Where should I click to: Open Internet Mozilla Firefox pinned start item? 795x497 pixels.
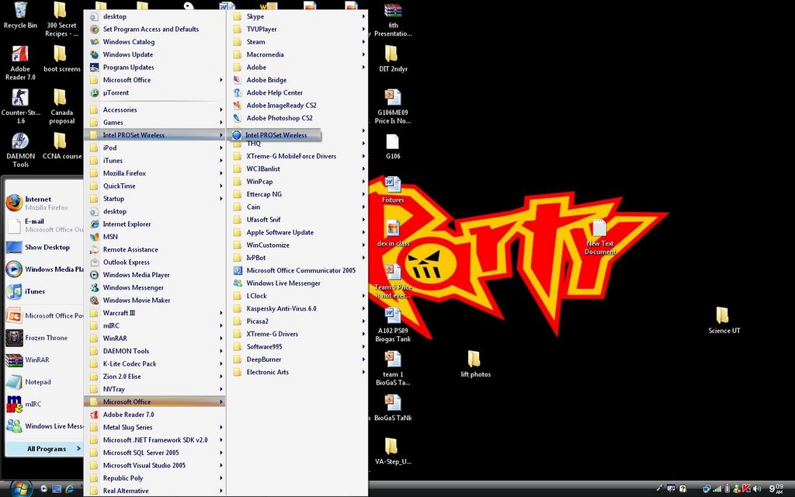[x=44, y=203]
